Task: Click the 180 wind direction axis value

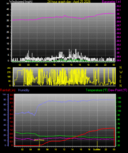Action: point(9,77)
